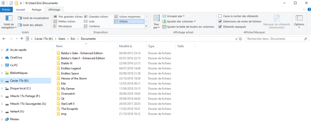Click Masquer les éléments sélectionnés
Image resolution: width=311 pixels, height=124 pixels.
277,22
